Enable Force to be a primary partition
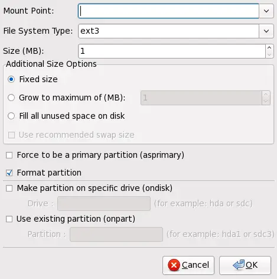The width and height of the screenshot is (277, 279). pyautogui.click(x=9, y=155)
